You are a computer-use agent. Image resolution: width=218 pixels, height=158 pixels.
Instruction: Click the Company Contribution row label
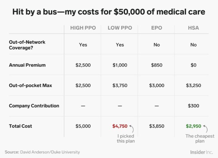34,106
